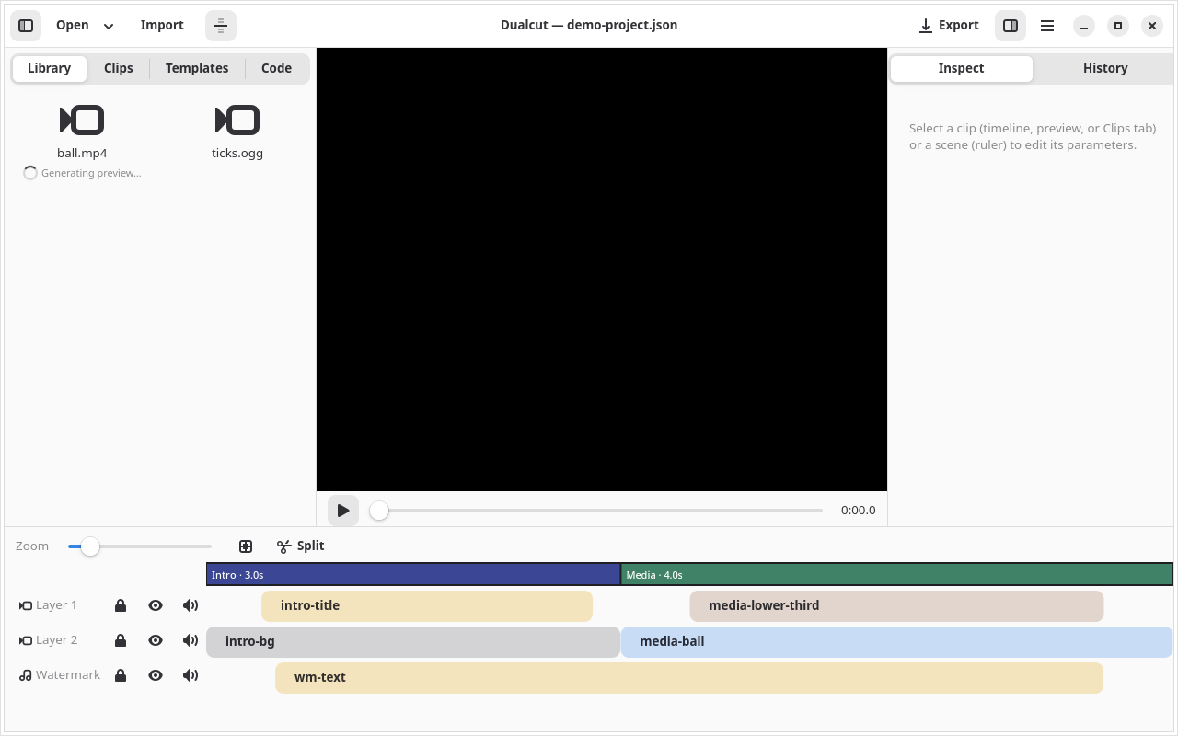Switch to the Library tab
Viewport: 1178px width, 736px height.
49,68
